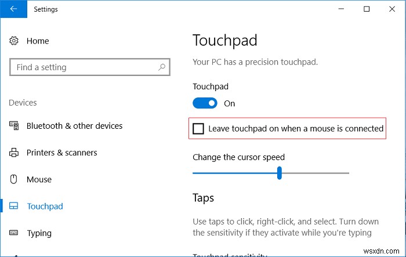The height and width of the screenshot is (257, 406).
Task: Close the Settings window
Action: point(393,9)
